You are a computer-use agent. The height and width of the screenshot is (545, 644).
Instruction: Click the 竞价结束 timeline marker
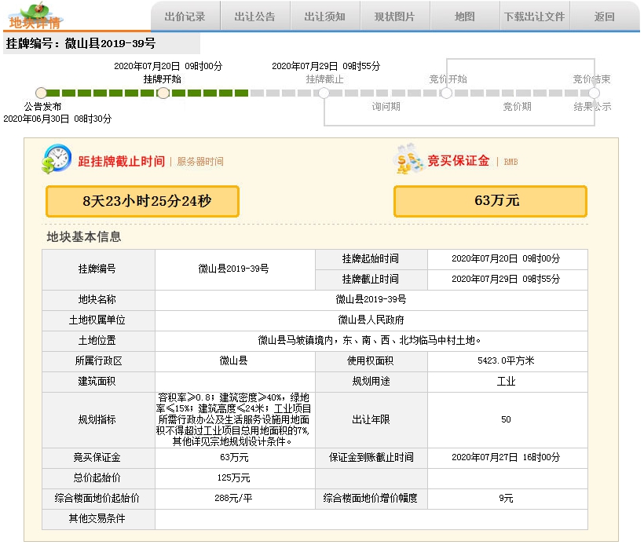click(594, 93)
